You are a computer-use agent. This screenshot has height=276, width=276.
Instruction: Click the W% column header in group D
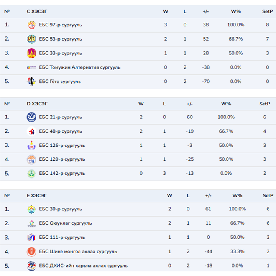tap(226, 104)
